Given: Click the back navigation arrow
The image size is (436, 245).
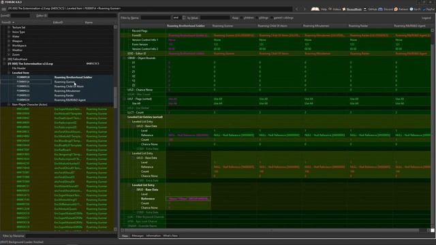Looking at the screenshot, I should coord(297,9).
